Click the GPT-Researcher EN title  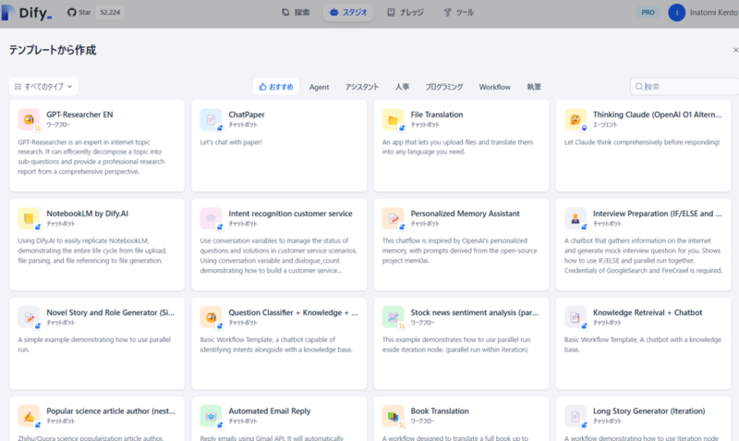(x=79, y=115)
